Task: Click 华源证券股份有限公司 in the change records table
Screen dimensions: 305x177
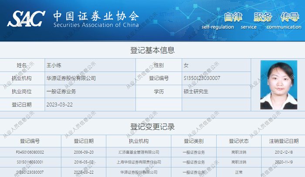Action: click(139, 172)
